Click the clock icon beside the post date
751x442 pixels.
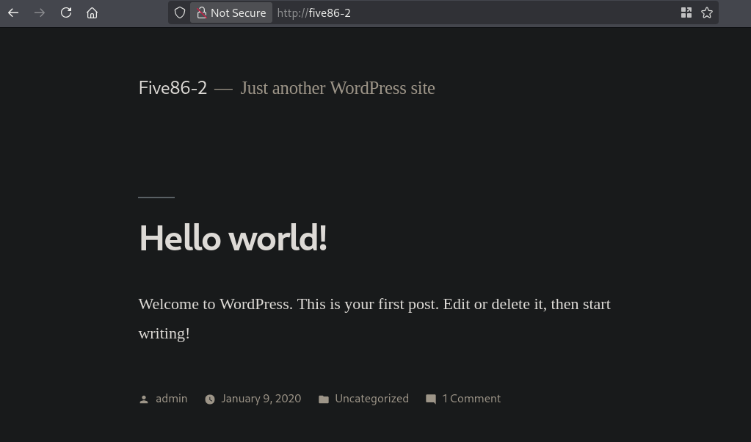click(210, 399)
